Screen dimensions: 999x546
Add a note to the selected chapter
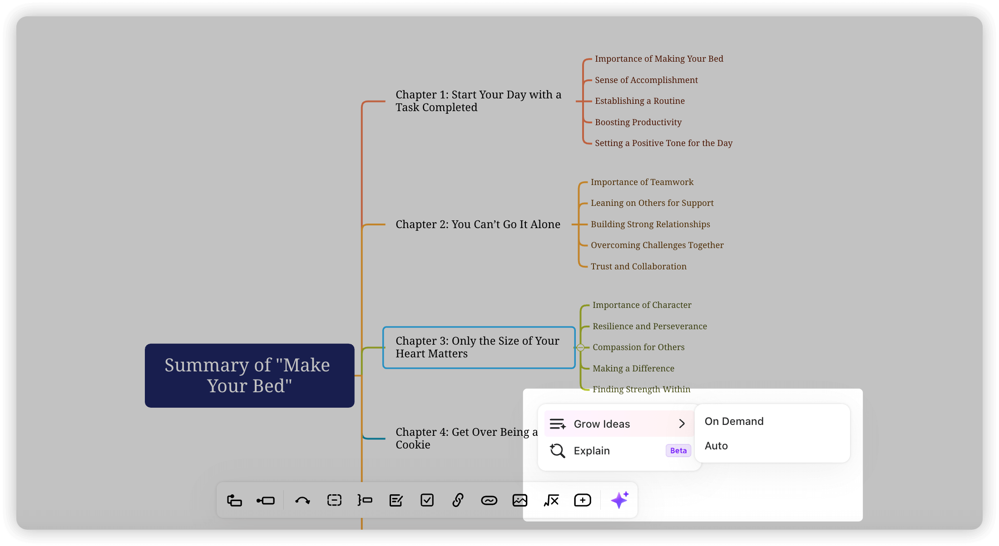396,500
